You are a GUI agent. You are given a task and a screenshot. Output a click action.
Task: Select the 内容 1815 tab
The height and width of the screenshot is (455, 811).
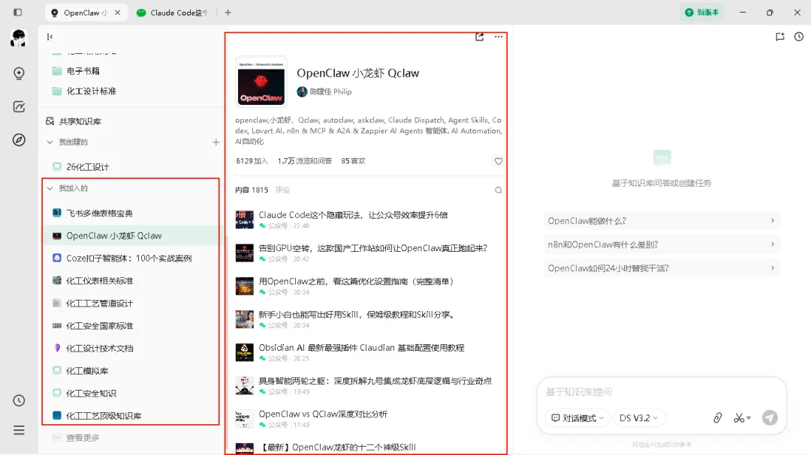[x=252, y=190]
